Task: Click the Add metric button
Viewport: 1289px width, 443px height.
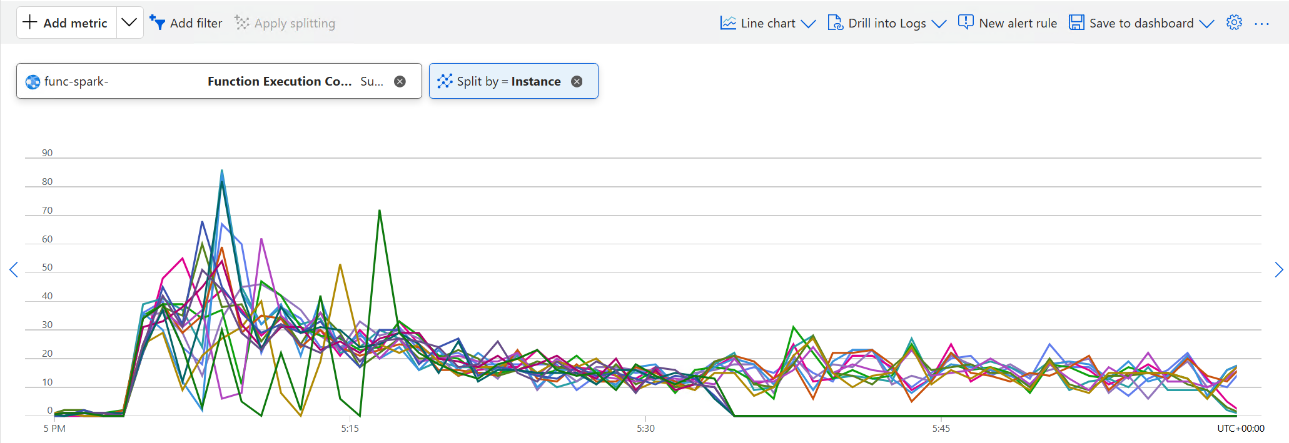Action: [x=66, y=22]
